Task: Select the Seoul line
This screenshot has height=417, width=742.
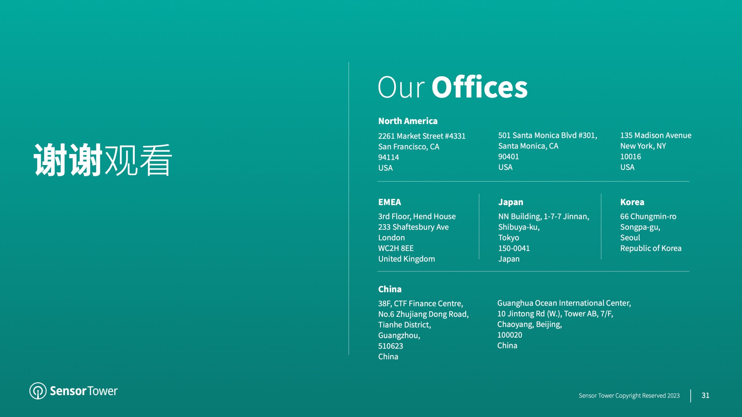Action: [630, 237]
